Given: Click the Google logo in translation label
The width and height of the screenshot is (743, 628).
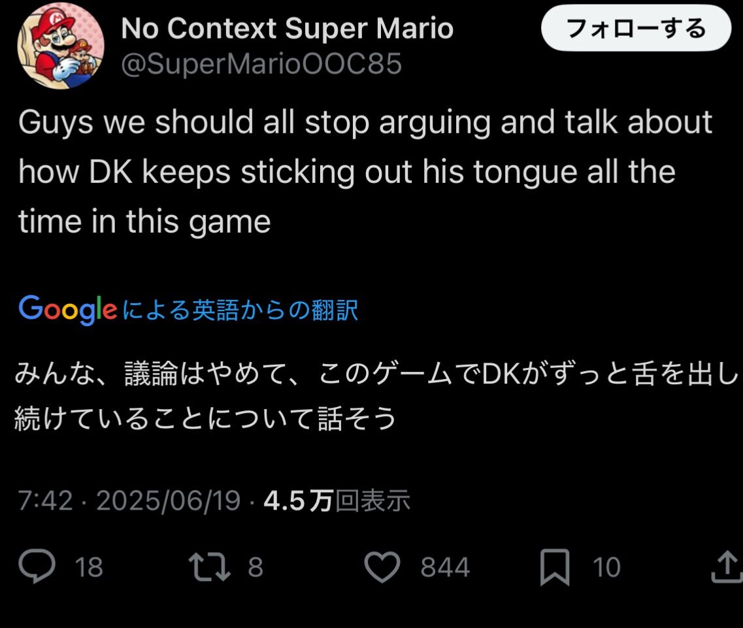Looking at the screenshot, I should coord(68,310).
